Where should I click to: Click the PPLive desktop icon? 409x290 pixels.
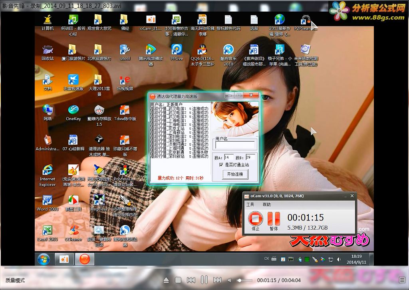(177, 52)
